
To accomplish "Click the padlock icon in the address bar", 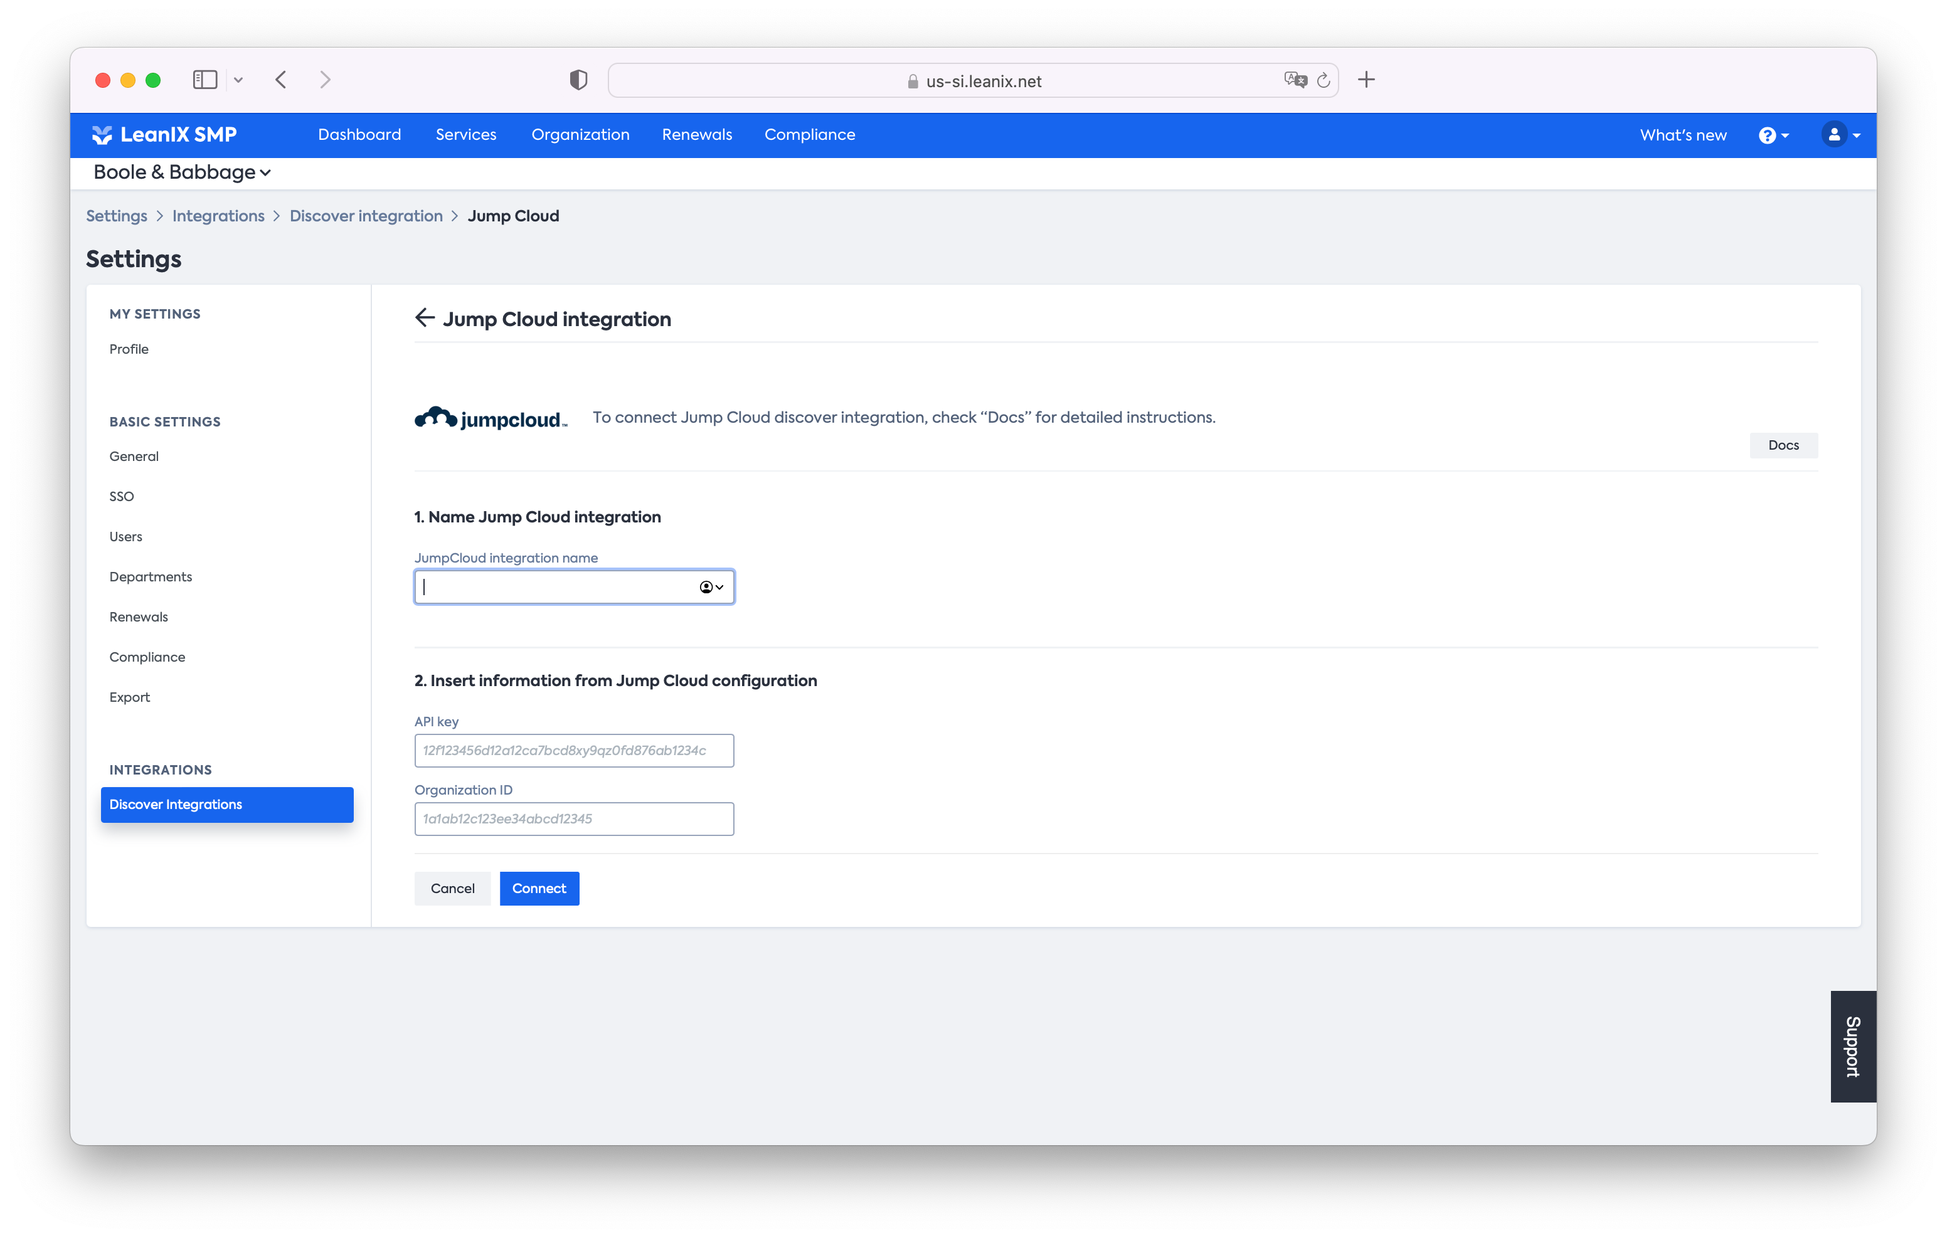I will point(913,81).
